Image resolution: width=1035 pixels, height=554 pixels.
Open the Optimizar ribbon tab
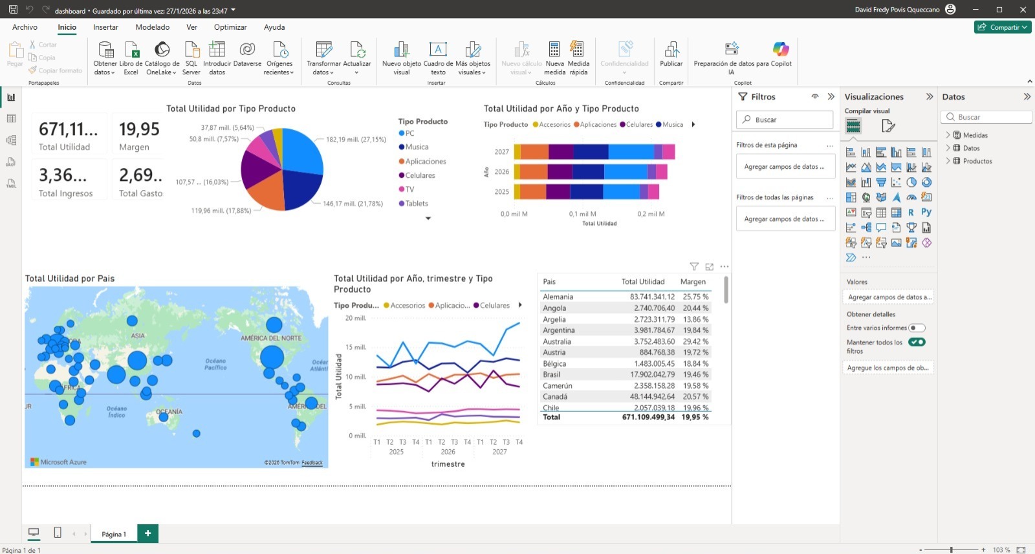tap(230, 27)
